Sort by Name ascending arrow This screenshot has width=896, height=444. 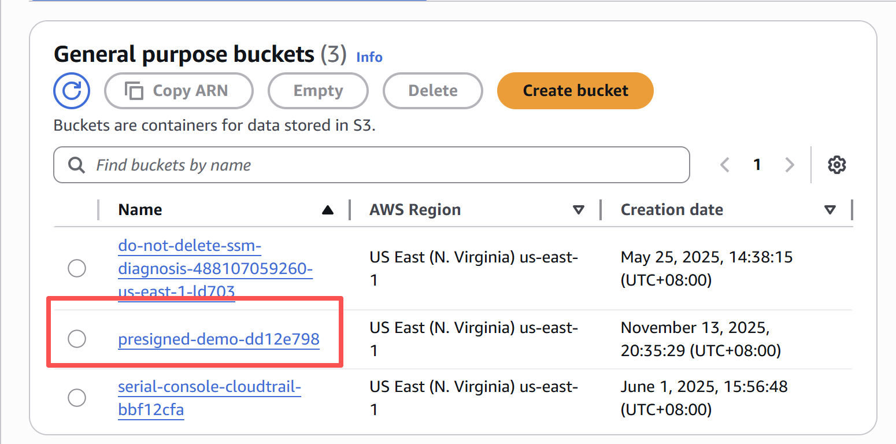328,210
